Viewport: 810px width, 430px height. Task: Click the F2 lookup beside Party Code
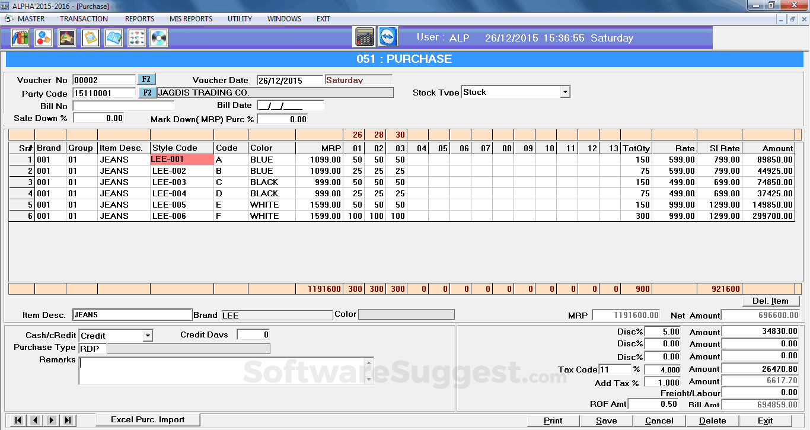pos(146,93)
